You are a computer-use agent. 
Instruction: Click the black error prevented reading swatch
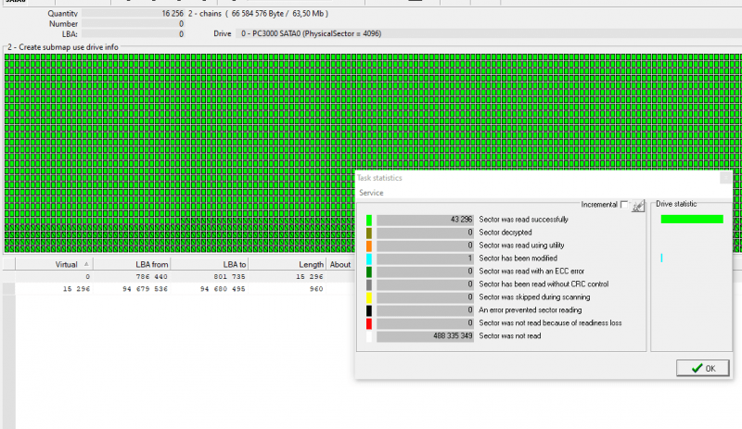369,310
